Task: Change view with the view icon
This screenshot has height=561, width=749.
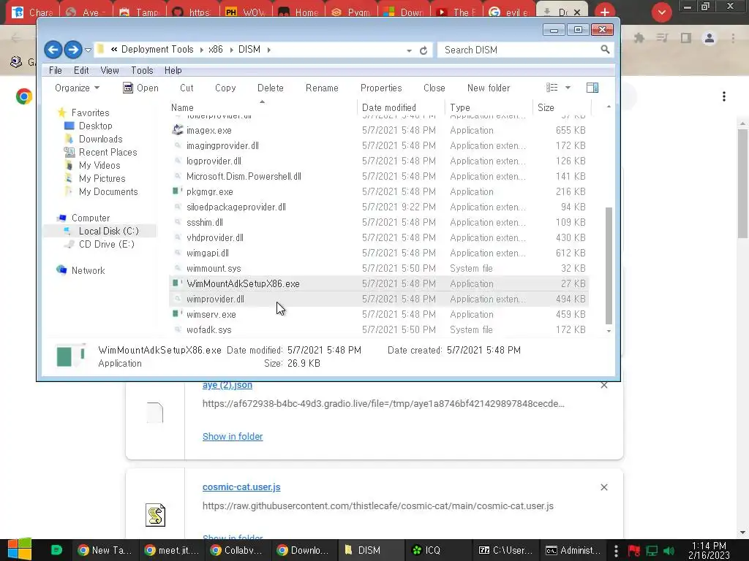Action: click(552, 88)
